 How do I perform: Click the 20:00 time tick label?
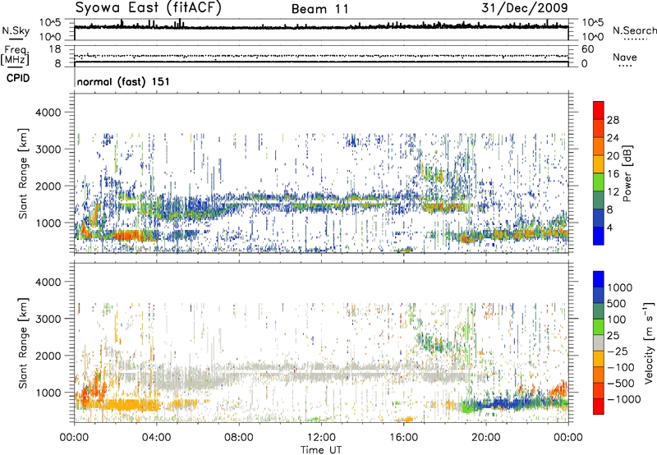tap(485, 438)
